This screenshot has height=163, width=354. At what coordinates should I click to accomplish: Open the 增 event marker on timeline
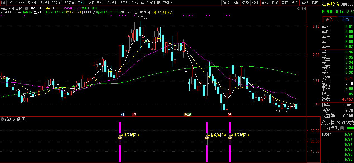click(134, 114)
